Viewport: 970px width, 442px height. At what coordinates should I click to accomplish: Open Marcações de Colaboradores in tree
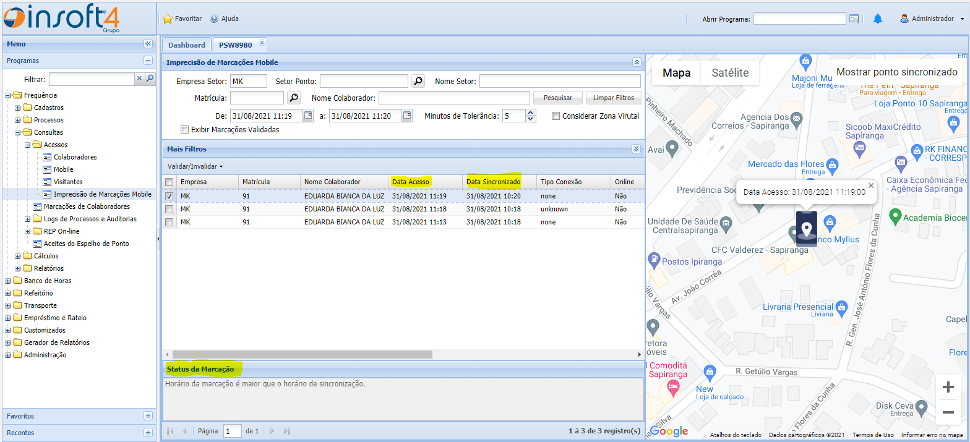(x=87, y=206)
